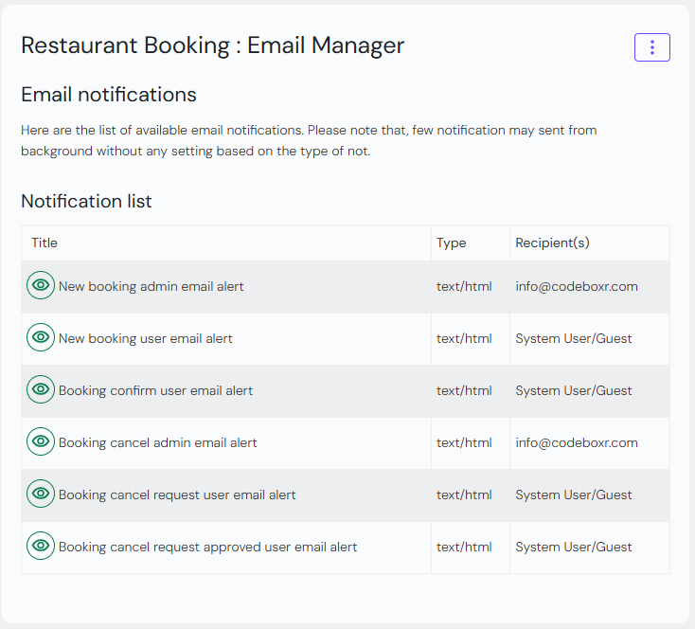Click the 'Email notifications' heading
The image size is (695, 629).
[109, 95]
